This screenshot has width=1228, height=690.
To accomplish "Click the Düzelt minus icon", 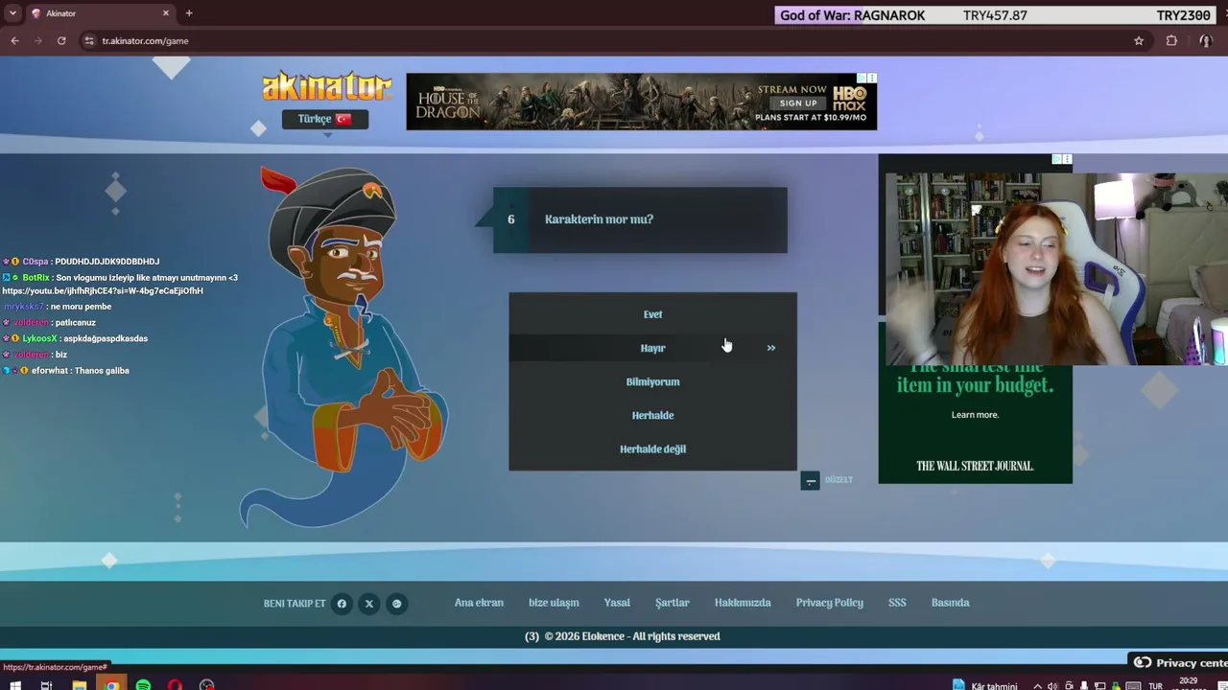I will (x=811, y=480).
